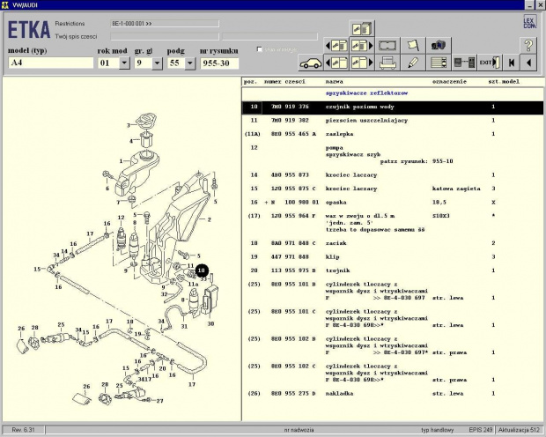Select row (11A) zaslepka

click(x=393, y=134)
